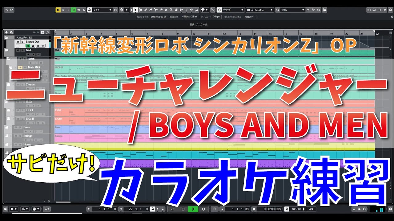This screenshot has width=394, height=221.
Task: Click the Add Track plus button
Action: [x=6, y=32]
